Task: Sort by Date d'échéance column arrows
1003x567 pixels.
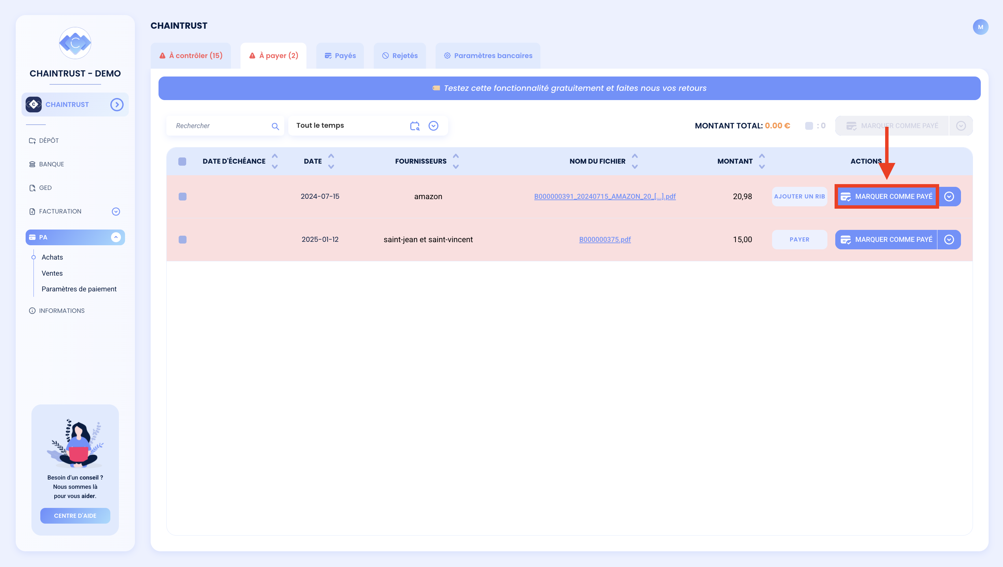Action: point(275,161)
